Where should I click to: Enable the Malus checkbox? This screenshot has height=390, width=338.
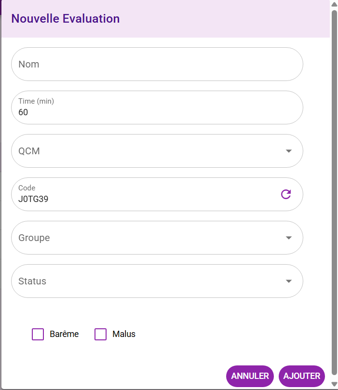click(100, 334)
